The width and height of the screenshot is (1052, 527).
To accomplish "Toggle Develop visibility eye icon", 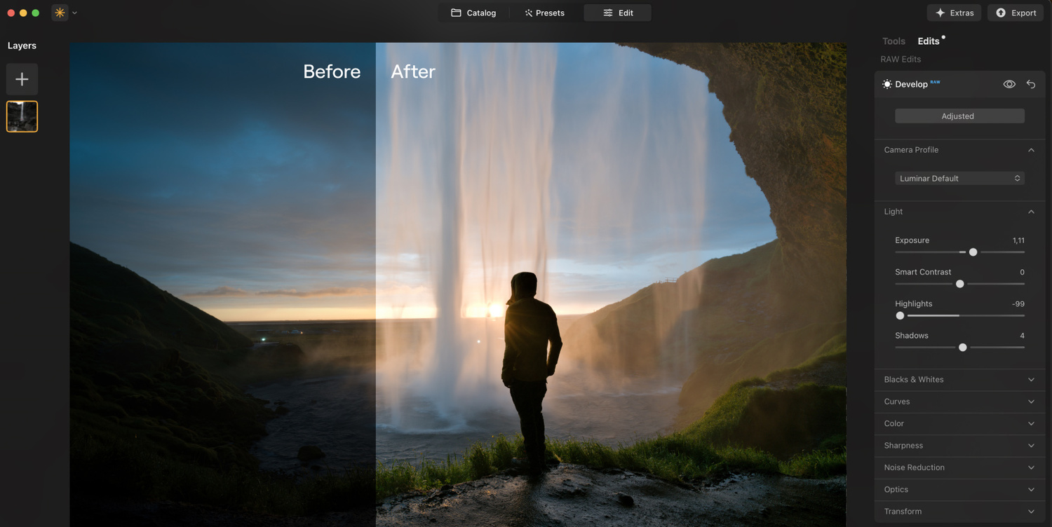I will (x=1009, y=84).
